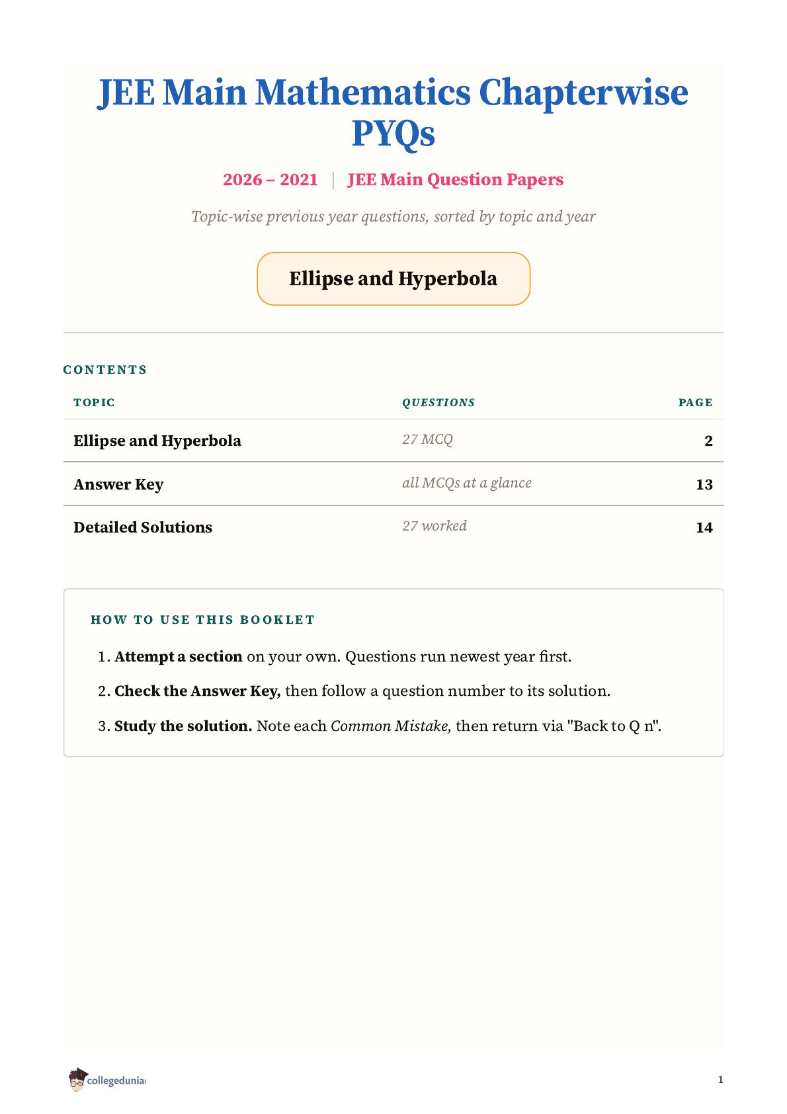
Task: Click the HOW TO USE THIS BOOKLET heading
Action: tap(202, 619)
